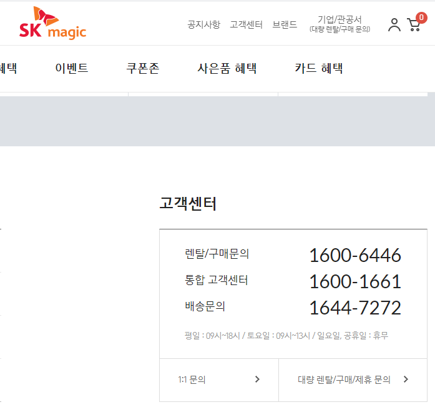Open the user account icon
Screen dimensions: 435x417
click(x=394, y=25)
